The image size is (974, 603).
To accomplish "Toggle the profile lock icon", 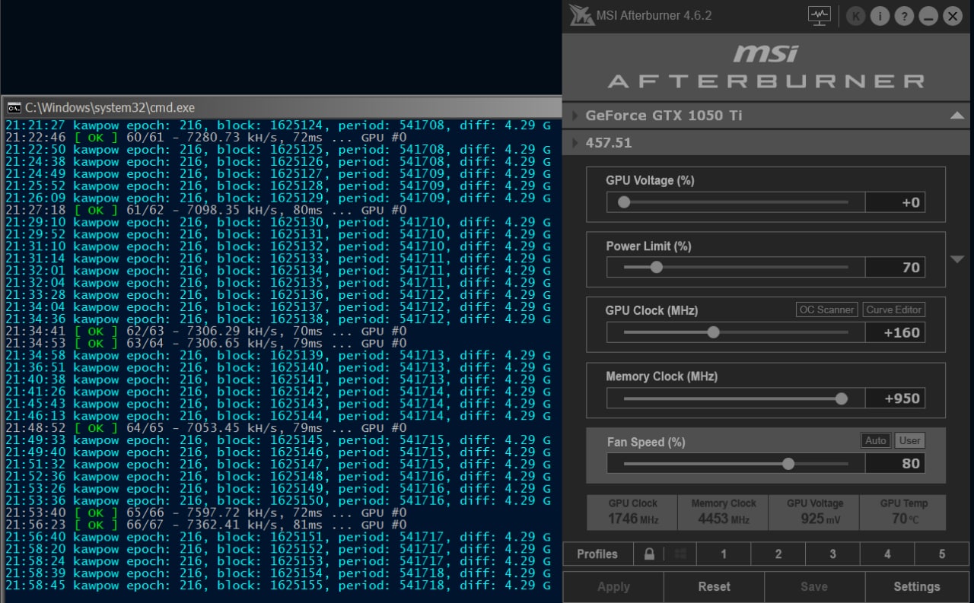I will (649, 554).
